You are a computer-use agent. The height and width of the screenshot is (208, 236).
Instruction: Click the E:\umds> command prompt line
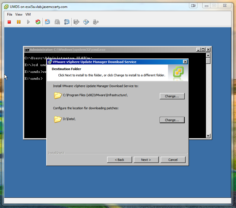point(33,79)
